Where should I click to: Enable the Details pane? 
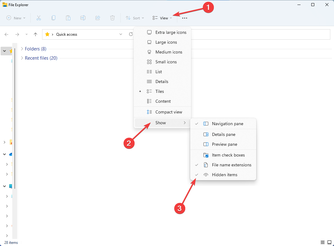(x=223, y=134)
